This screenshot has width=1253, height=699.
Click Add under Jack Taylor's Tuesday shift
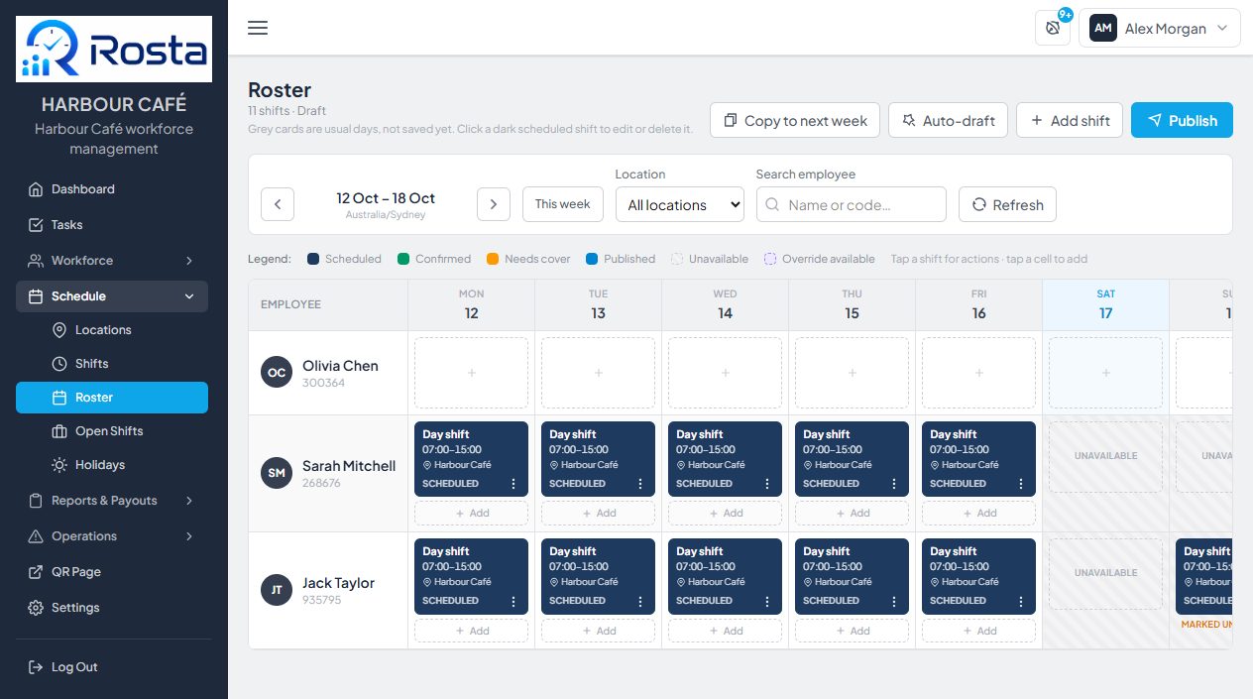(599, 631)
